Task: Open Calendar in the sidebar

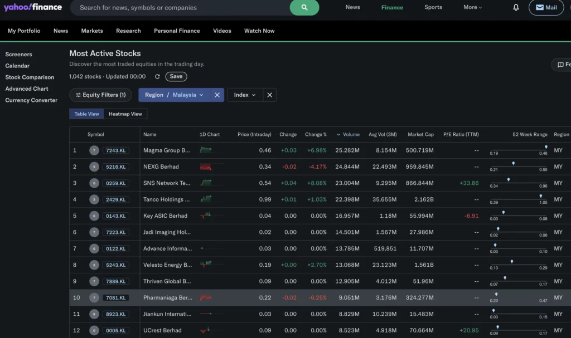Action: (x=17, y=66)
